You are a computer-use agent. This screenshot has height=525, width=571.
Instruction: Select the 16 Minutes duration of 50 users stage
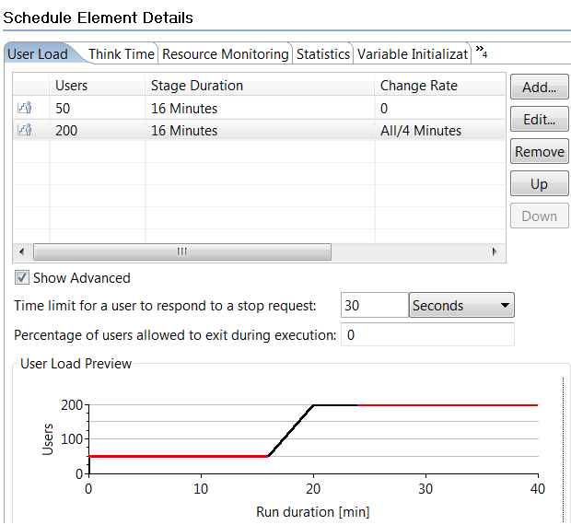(184, 109)
